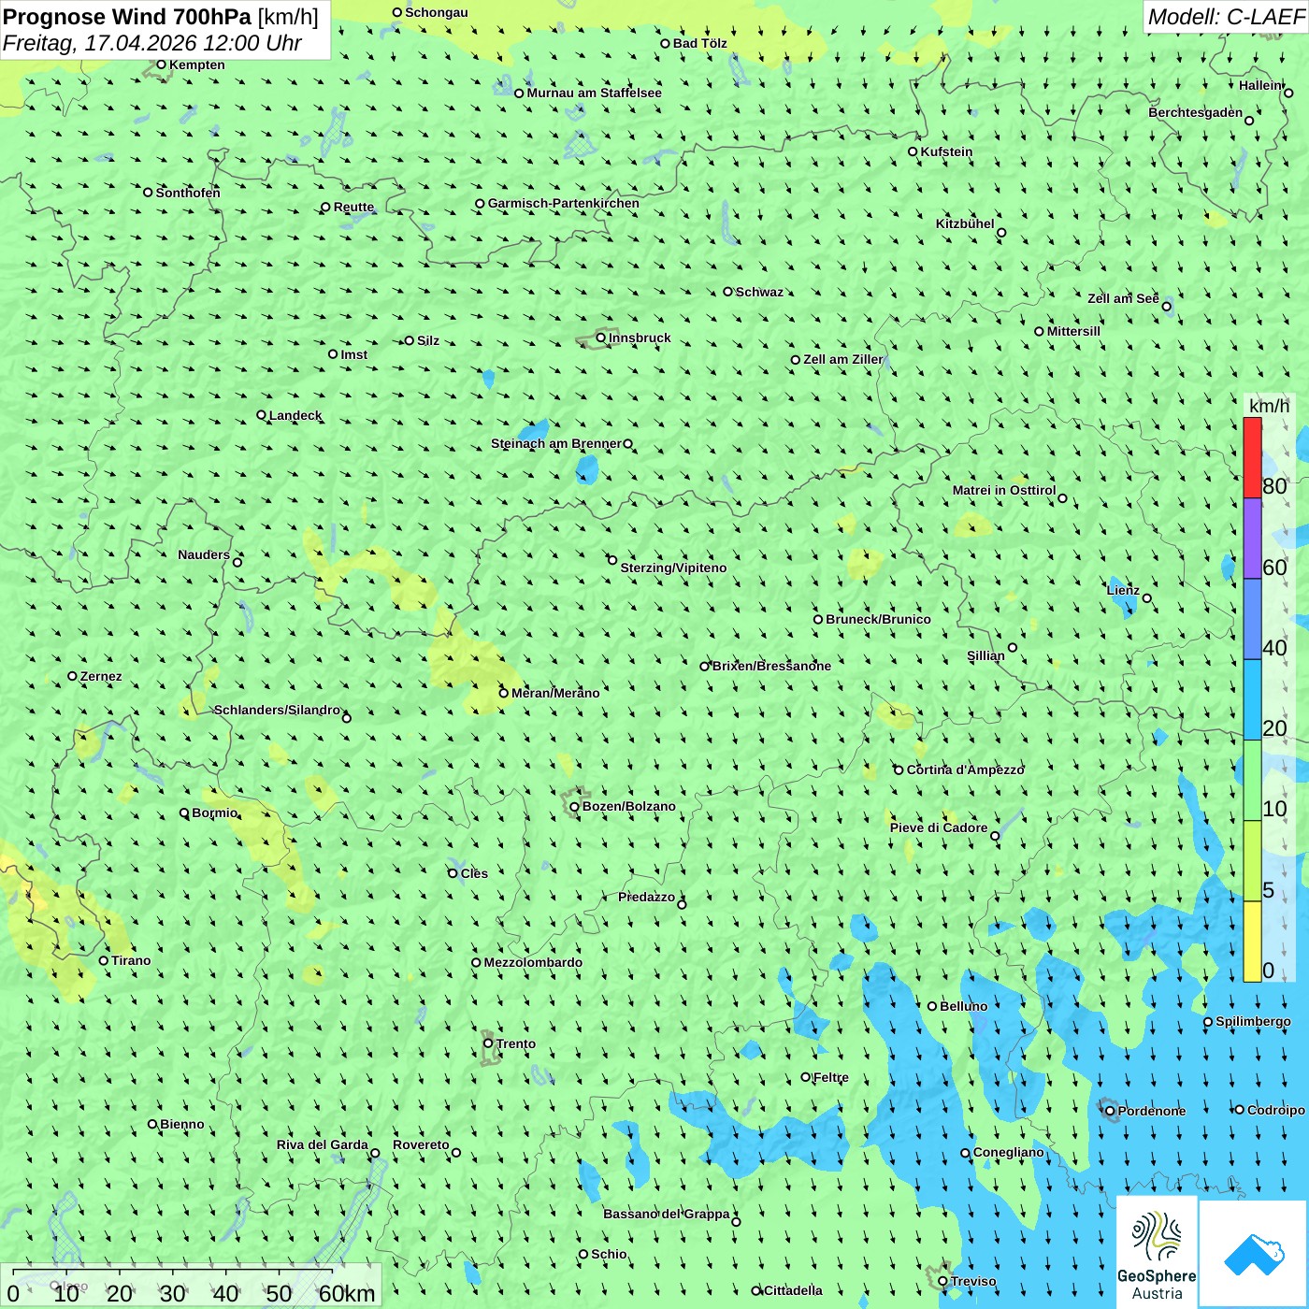Click the 'Mezzolombardo' label
The width and height of the screenshot is (1309, 1309).
(533, 962)
